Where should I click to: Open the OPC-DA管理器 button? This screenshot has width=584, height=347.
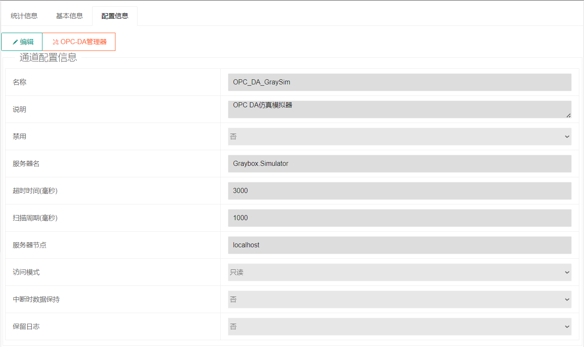tap(79, 42)
